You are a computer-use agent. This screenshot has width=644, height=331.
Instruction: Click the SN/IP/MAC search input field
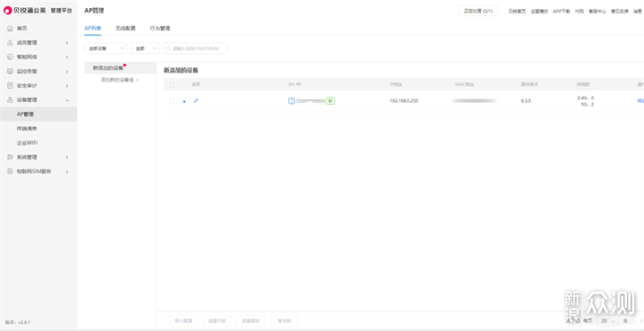(196, 48)
